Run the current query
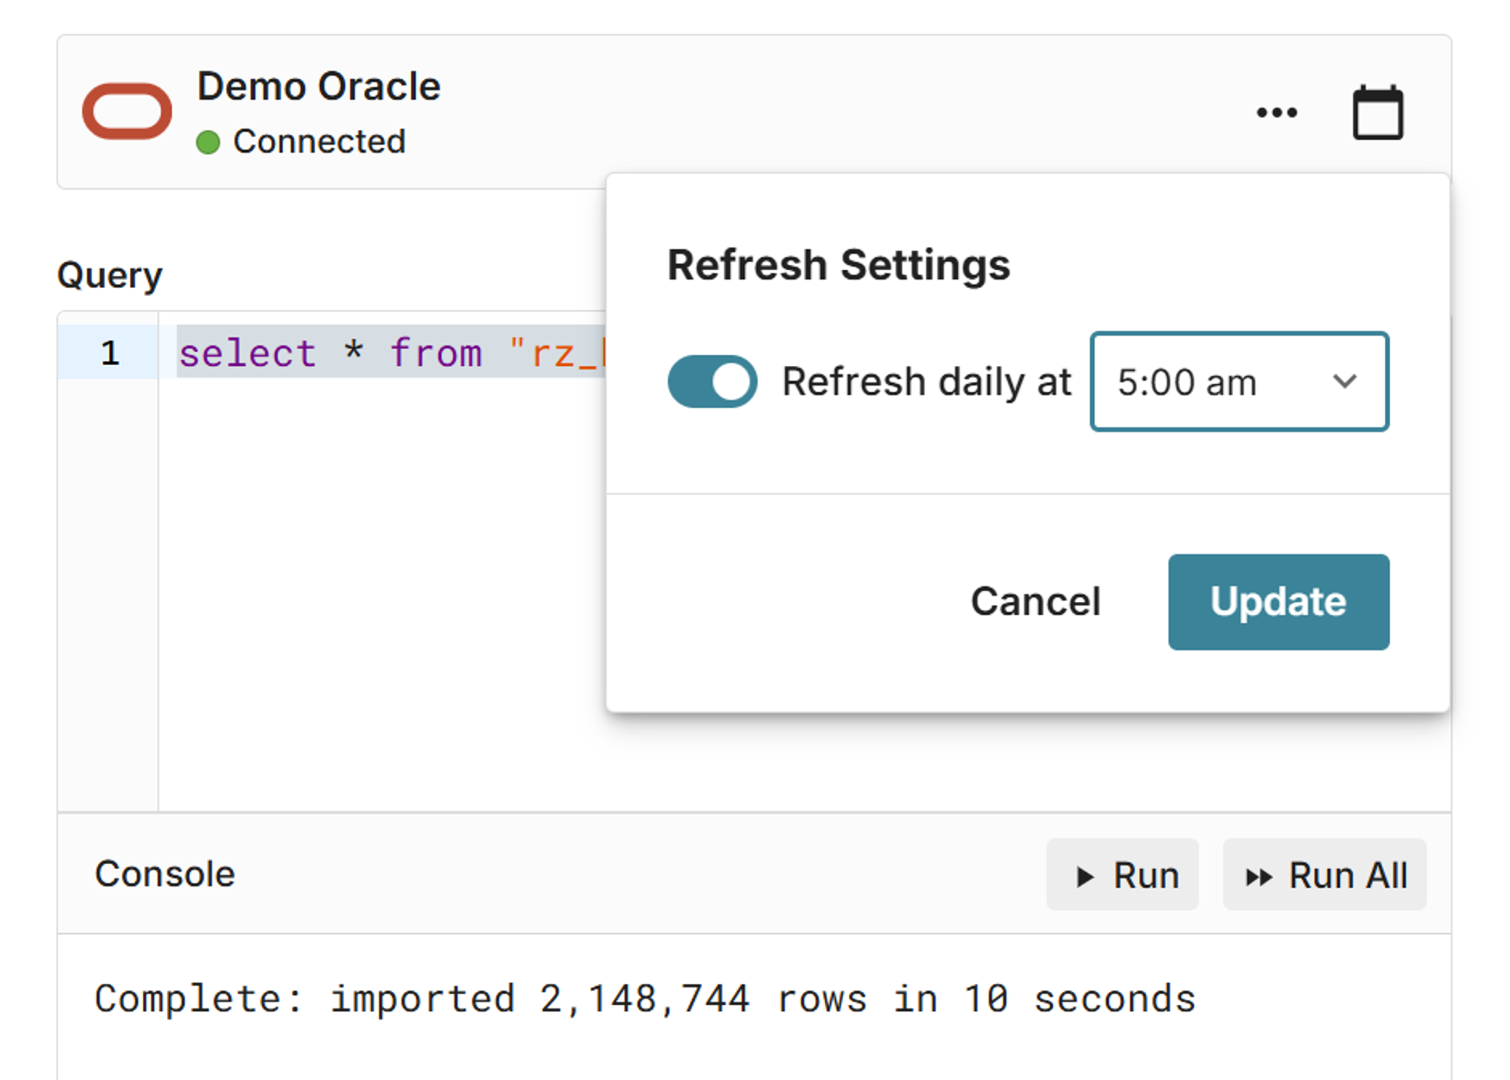 coord(1122,875)
